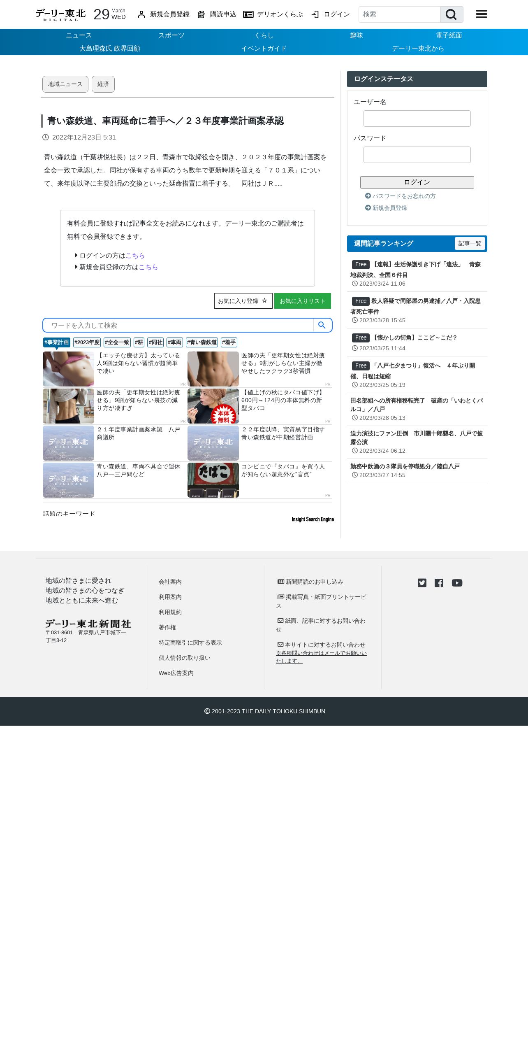
Task: Click the お気に入りリスト green button
Action: (303, 301)
